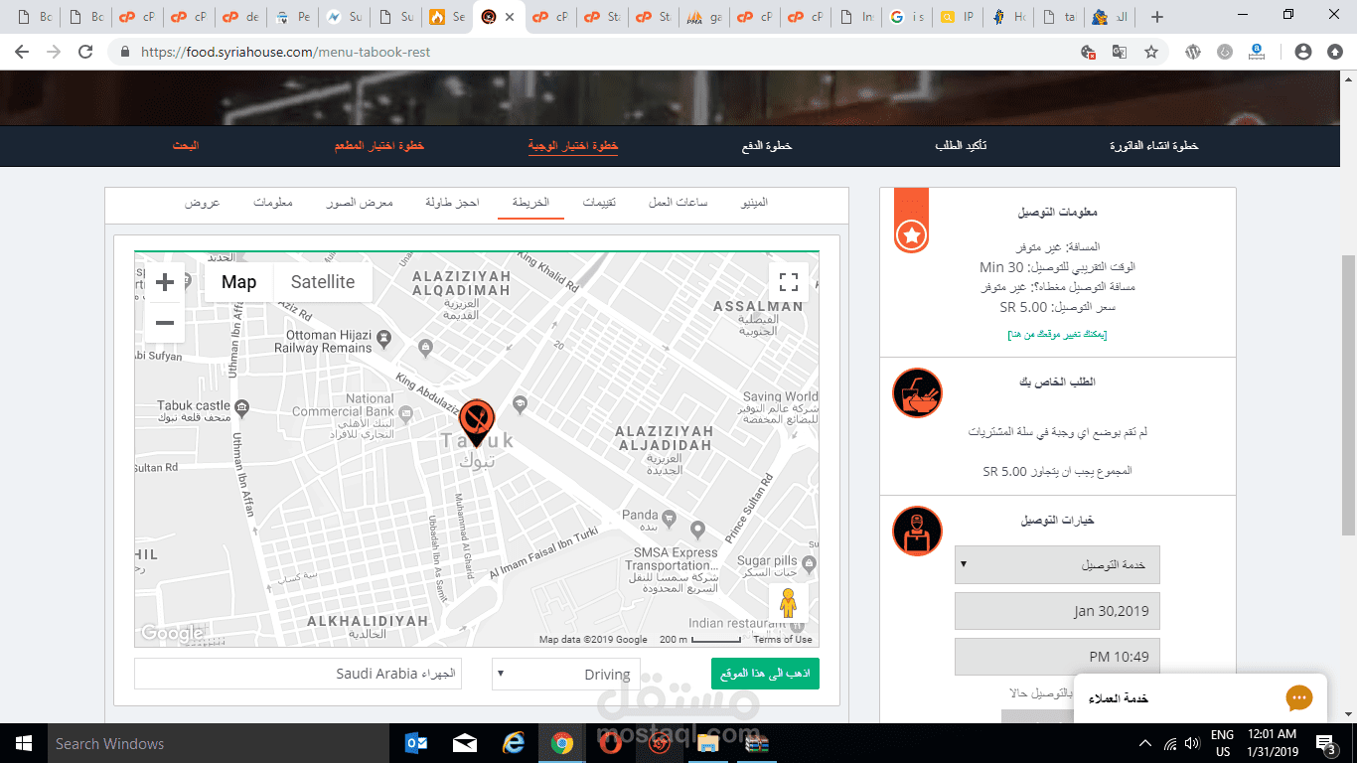Click the خطوة الدفع step

767,146
